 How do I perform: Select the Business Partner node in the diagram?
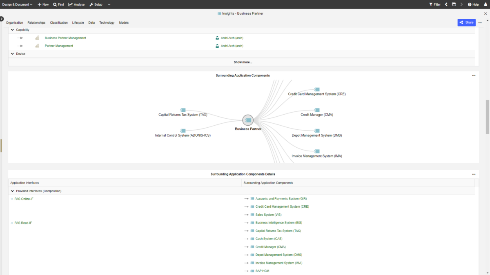pos(248,120)
